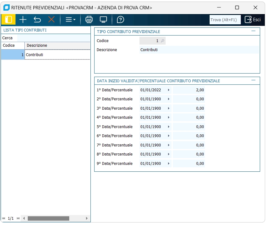Click the Trova search field

[x=225, y=20]
